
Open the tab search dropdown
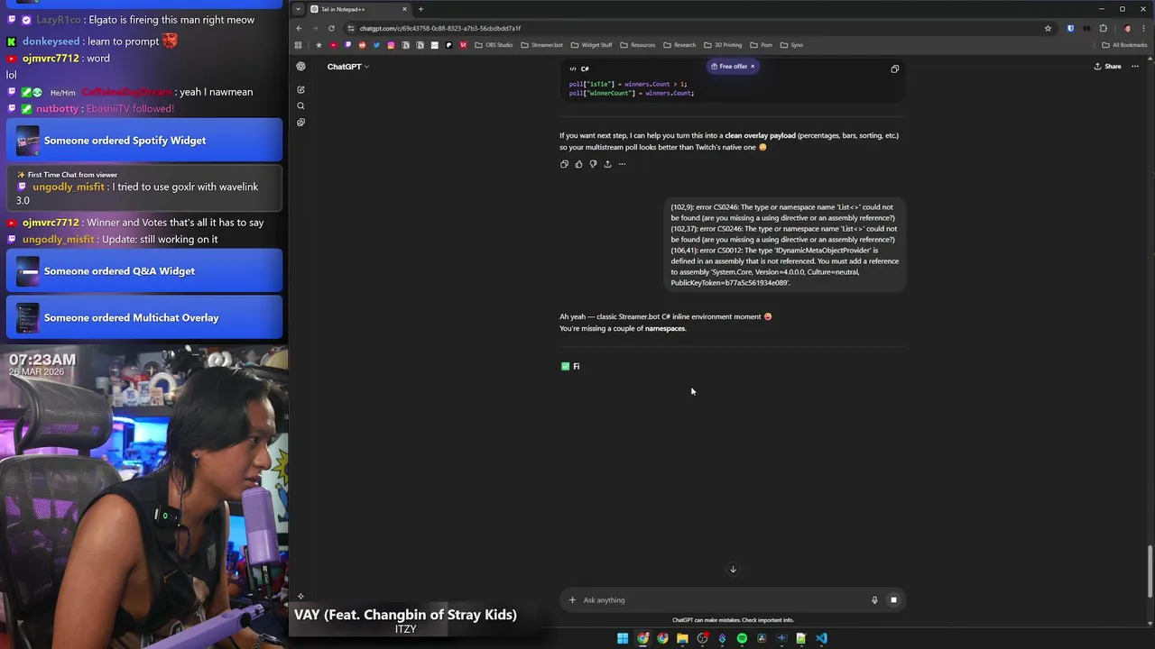pyautogui.click(x=298, y=9)
